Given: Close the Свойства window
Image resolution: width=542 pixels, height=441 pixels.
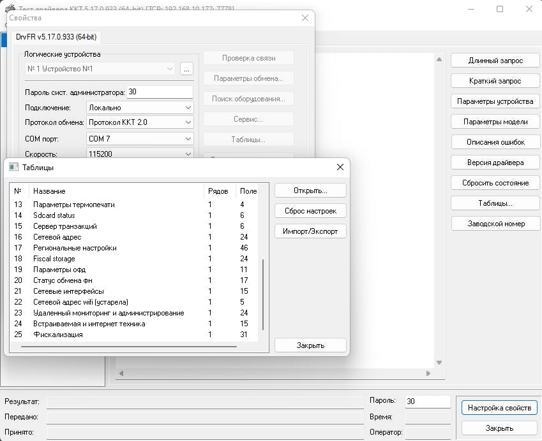Looking at the screenshot, I should click(x=305, y=18).
